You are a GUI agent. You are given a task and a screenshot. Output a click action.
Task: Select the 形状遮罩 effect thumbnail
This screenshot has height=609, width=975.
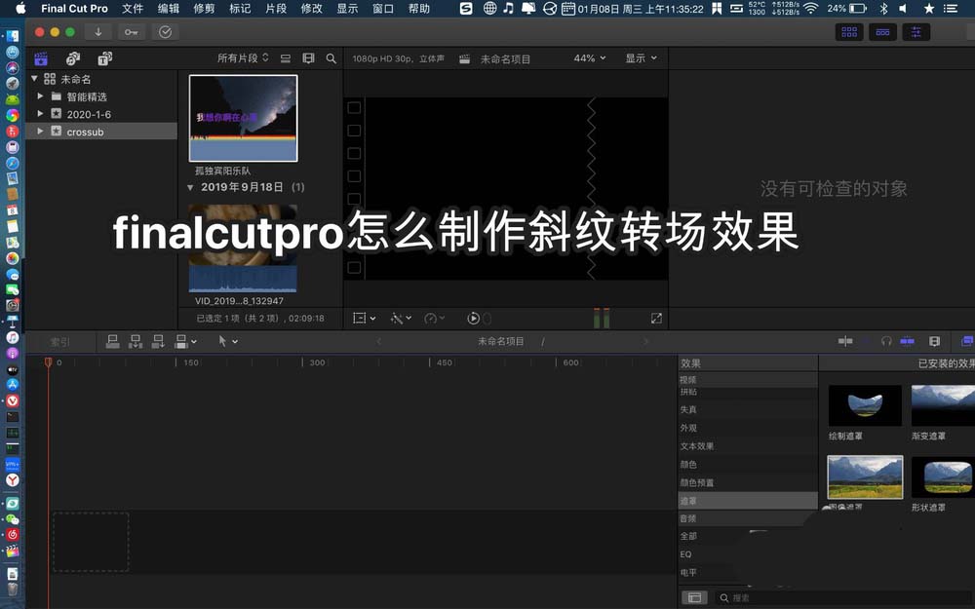pos(943,477)
